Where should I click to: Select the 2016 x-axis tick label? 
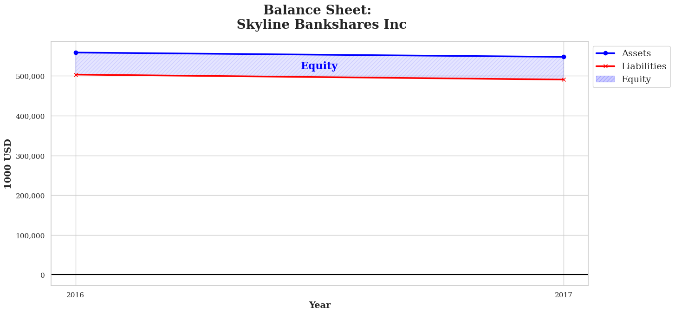(75, 295)
